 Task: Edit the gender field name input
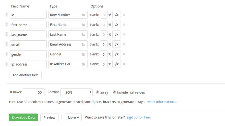(x=28, y=54)
